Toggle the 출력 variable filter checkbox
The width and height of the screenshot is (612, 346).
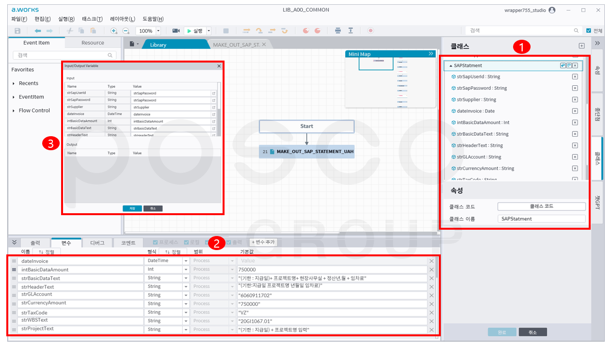click(229, 242)
